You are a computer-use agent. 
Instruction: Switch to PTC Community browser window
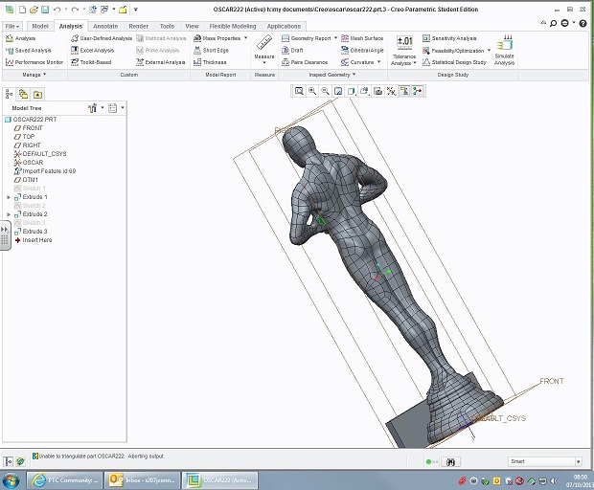pos(65,480)
